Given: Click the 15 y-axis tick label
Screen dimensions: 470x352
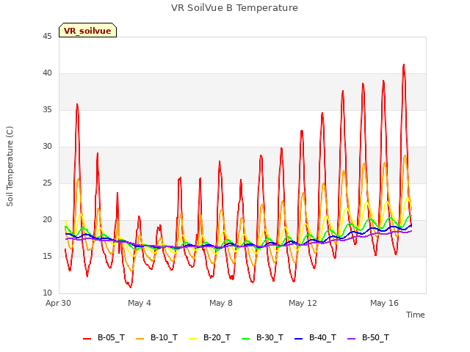Looking at the screenshot, I should (47, 257).
